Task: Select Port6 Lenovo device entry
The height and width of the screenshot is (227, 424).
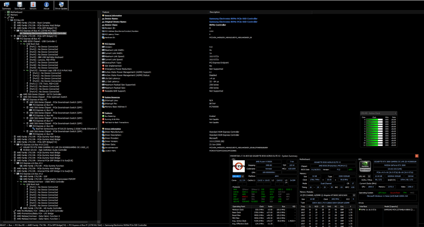Action: [x=42, y=60]
